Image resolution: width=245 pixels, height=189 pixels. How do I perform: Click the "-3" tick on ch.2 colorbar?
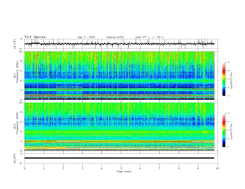[x=228, y=113]
